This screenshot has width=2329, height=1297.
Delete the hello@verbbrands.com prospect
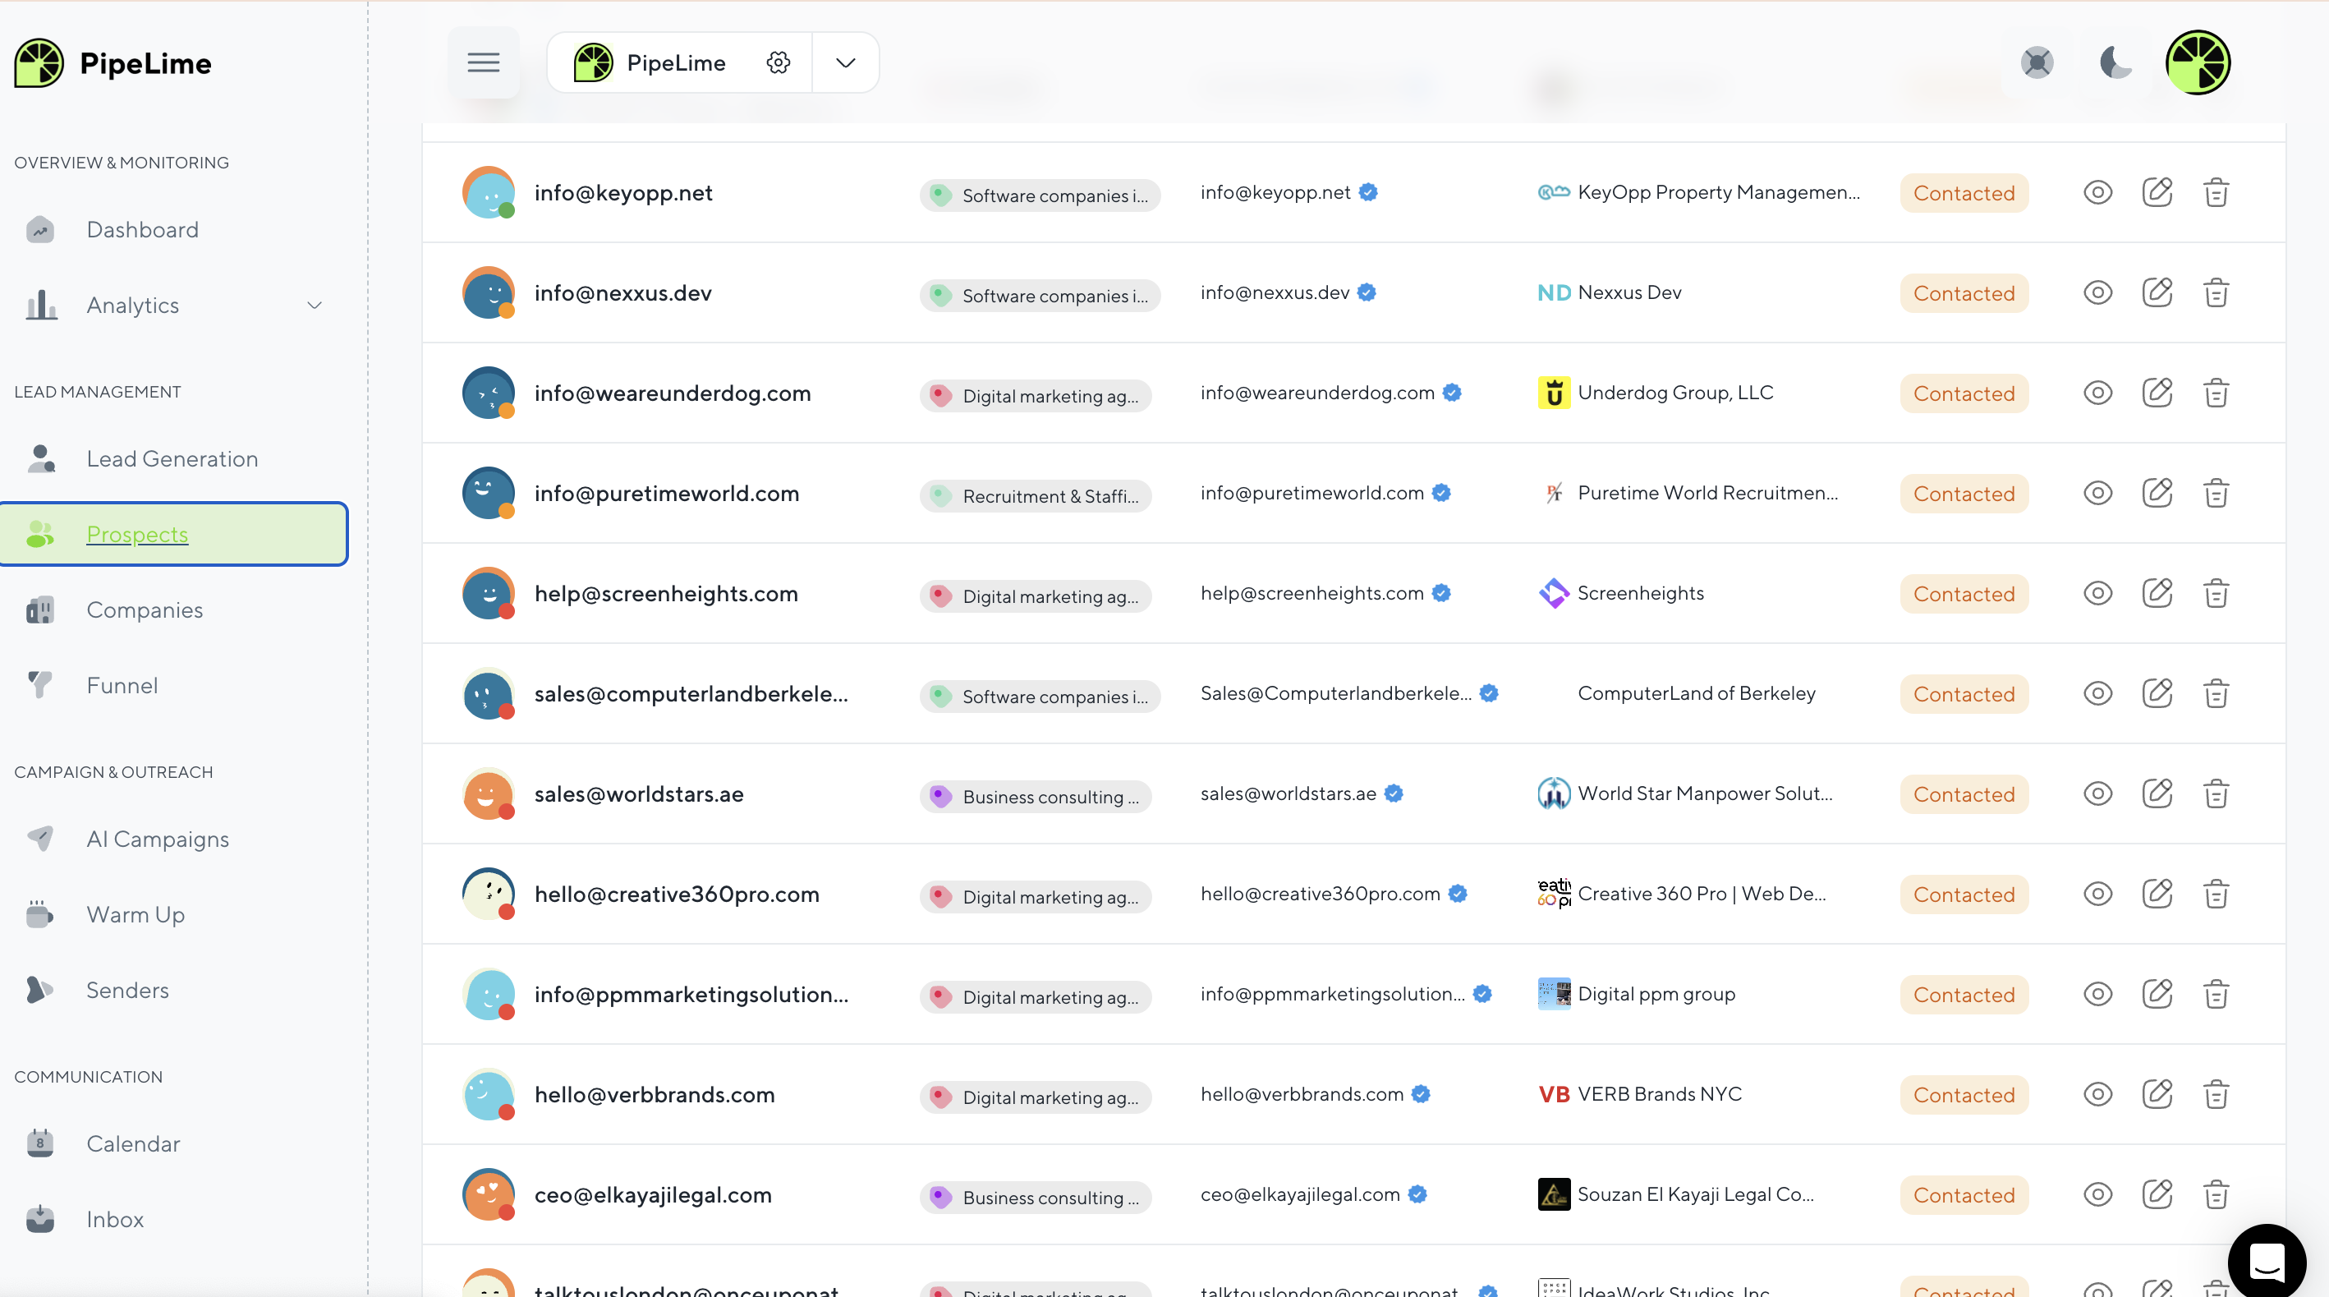[2215, 1094]
